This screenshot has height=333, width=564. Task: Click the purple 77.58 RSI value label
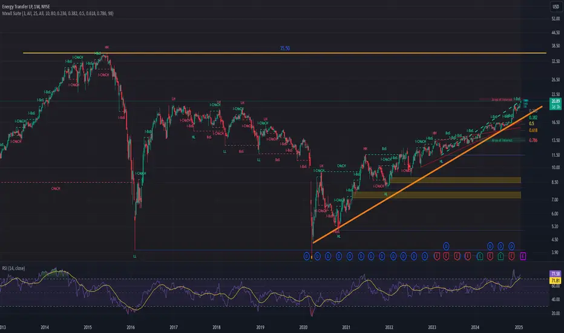coord(556,274)
